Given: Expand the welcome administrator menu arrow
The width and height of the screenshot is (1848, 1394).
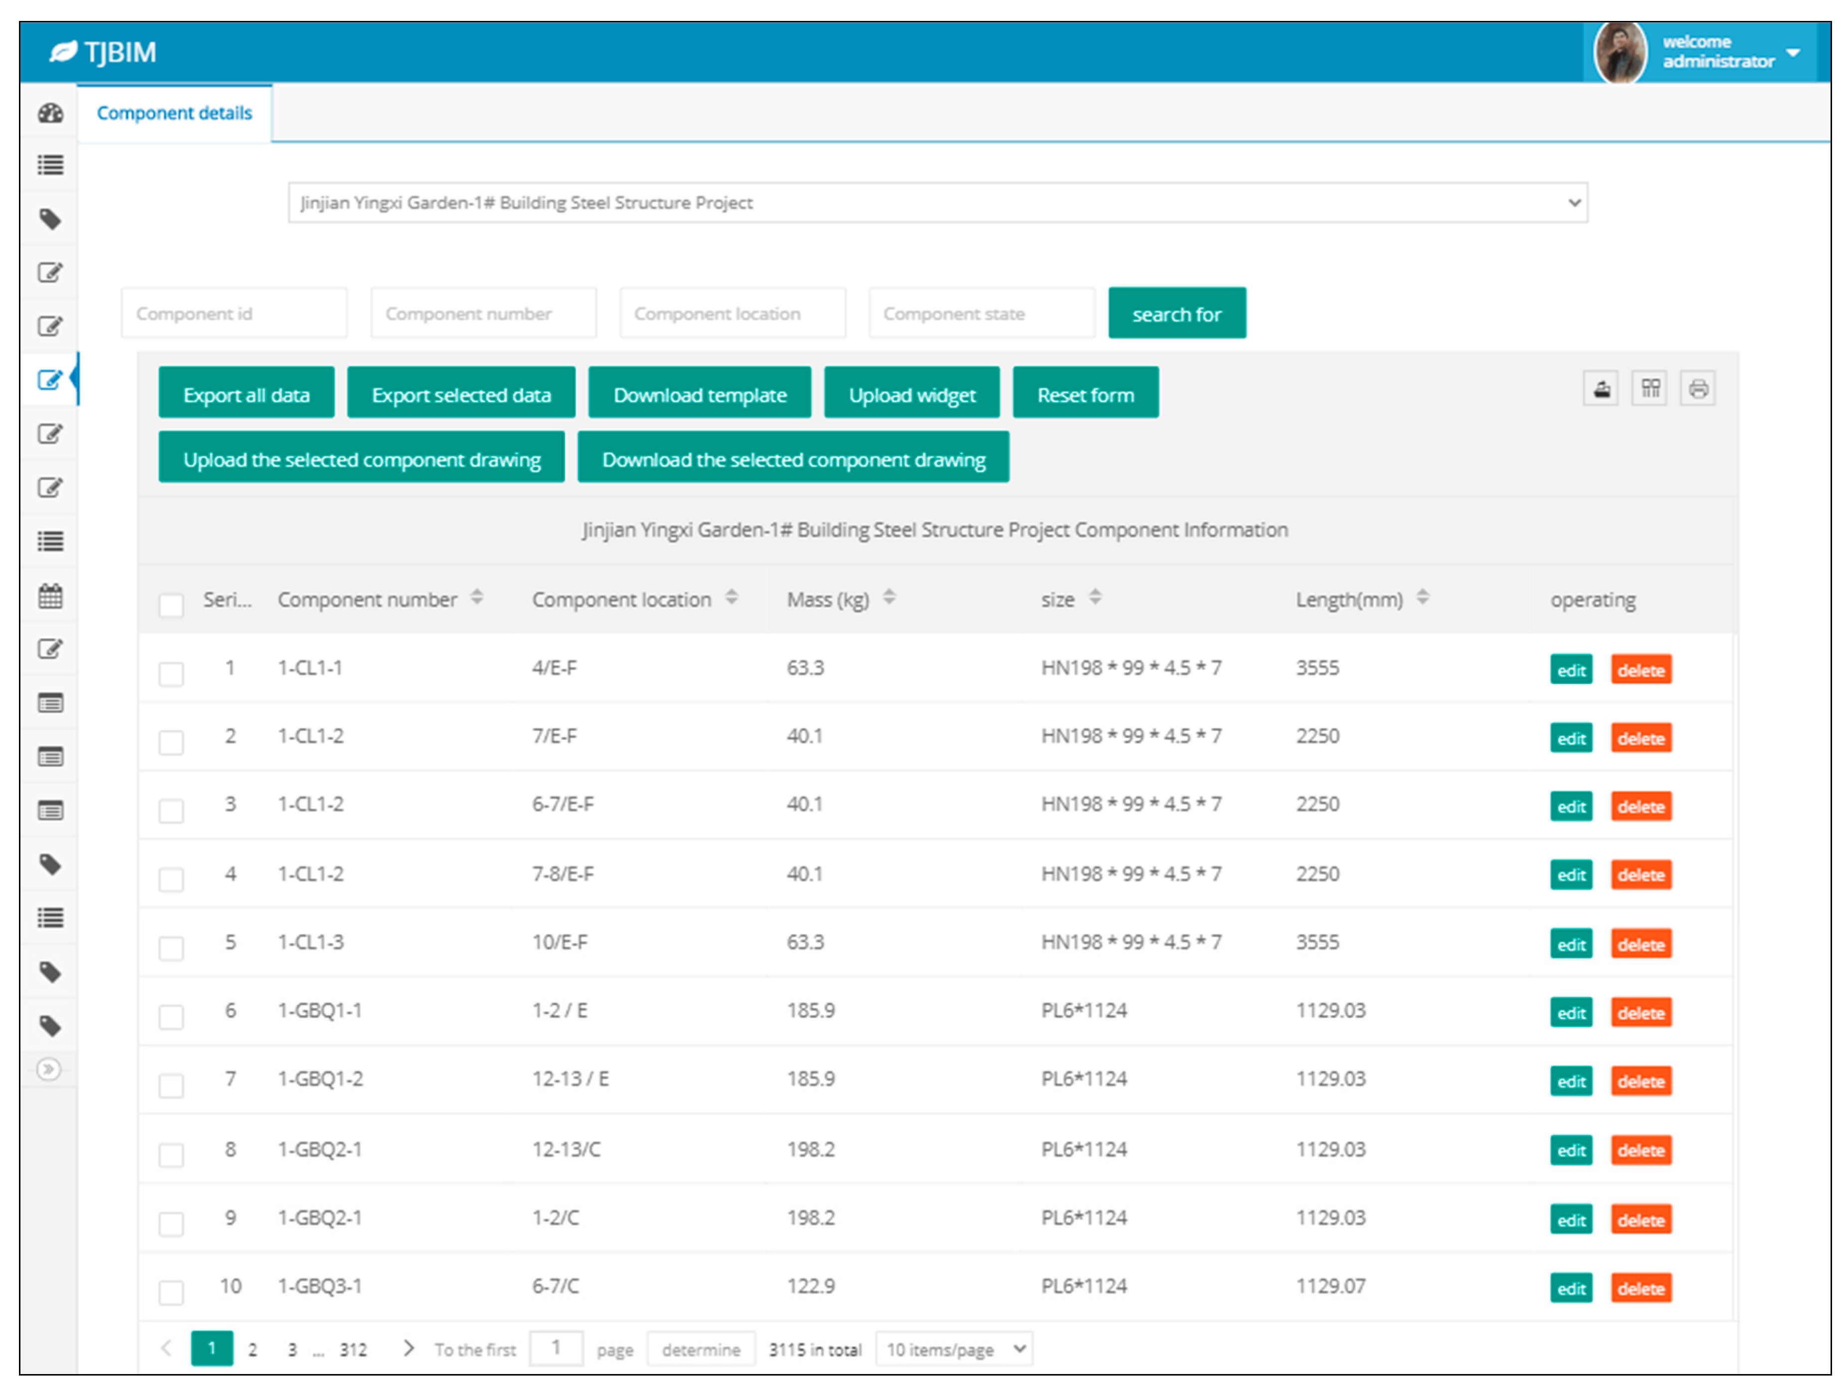Looking at the screenshot, I should (1792, 52).
